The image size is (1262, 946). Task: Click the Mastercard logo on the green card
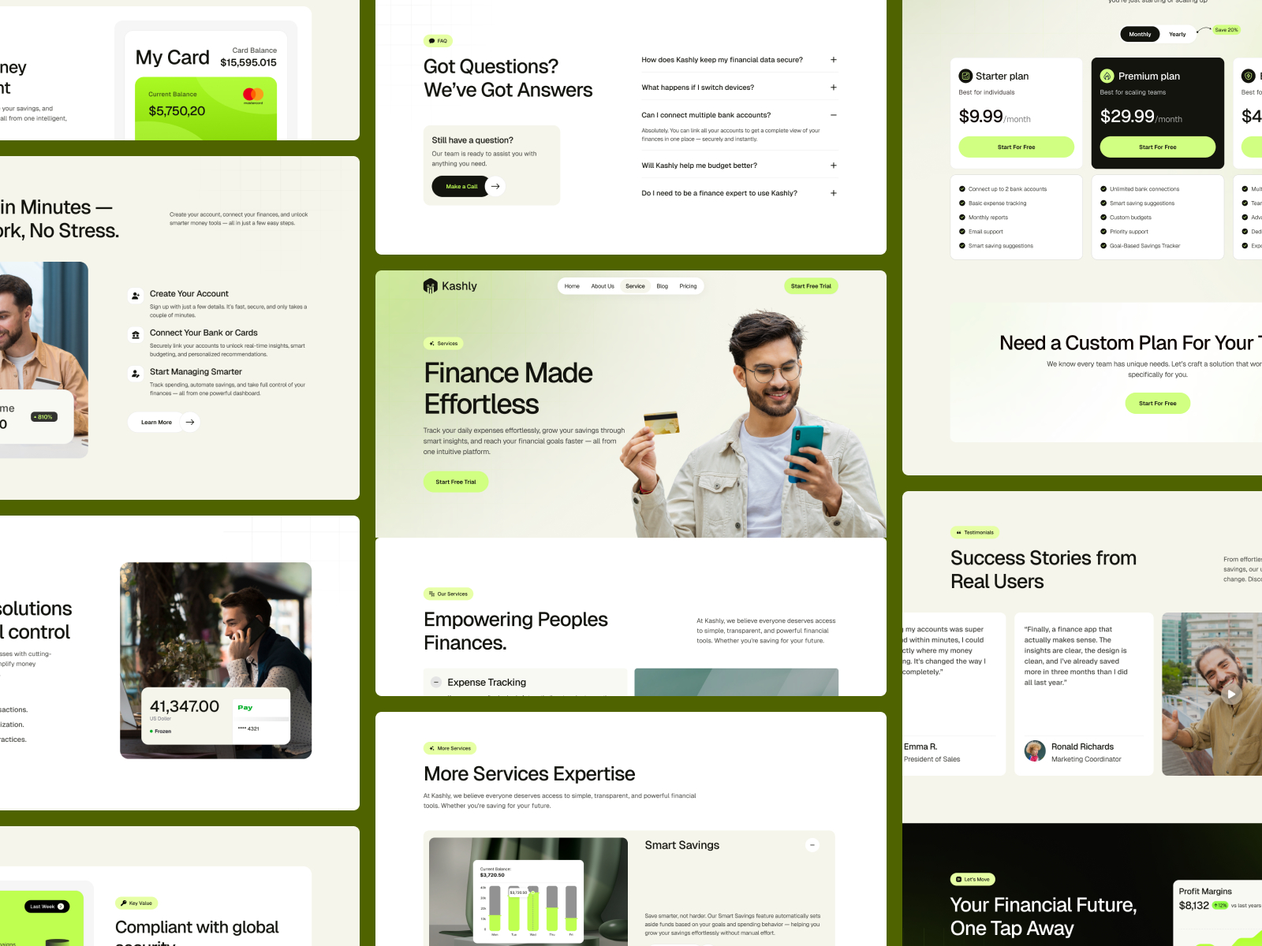tap(253, 95)
